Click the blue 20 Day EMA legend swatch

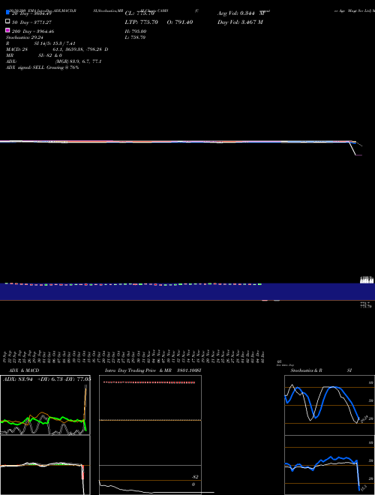(7, 12)
